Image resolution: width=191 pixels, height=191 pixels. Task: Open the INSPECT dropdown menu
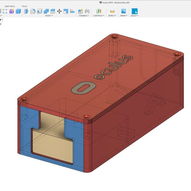(112, 16)
